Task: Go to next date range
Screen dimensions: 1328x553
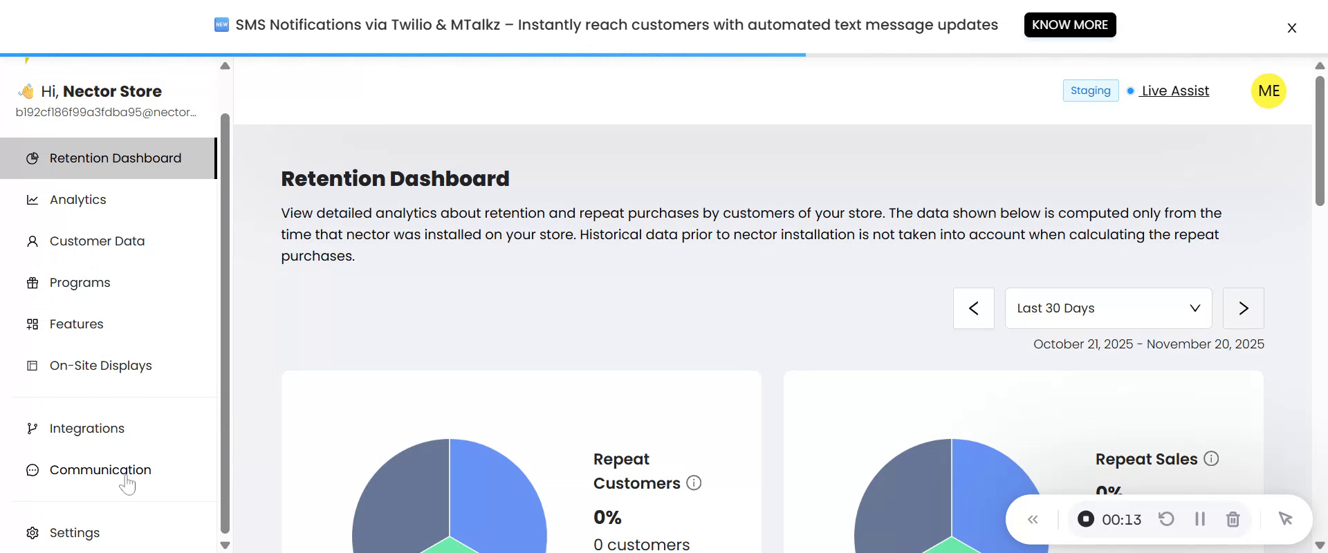Action: pos(1244,308)
